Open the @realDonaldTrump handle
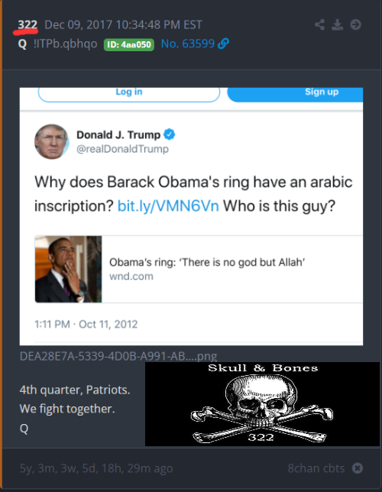Image resolution: width=382 pixels, height=492 pixels. [122, 149]
